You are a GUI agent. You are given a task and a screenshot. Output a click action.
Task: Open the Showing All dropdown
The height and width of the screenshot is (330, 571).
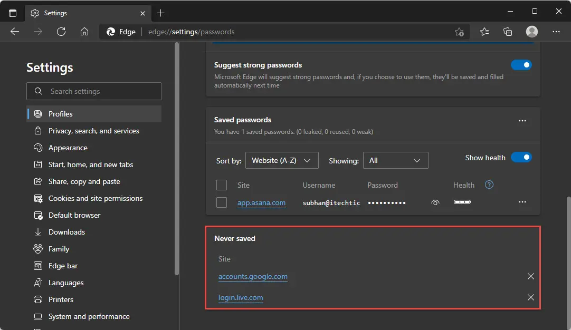tap(395, 160)
